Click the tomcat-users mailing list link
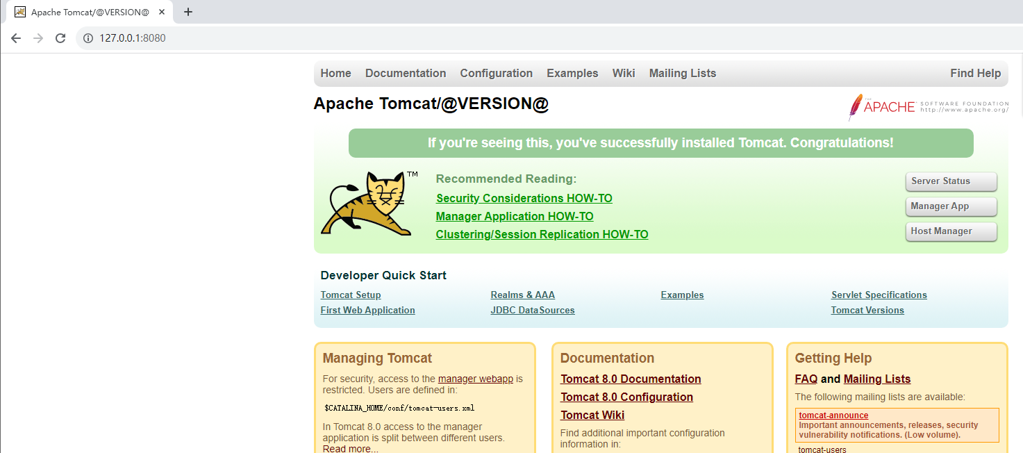Image resolution: width=1023 pixels, height=453 pixels. point(823,450)
